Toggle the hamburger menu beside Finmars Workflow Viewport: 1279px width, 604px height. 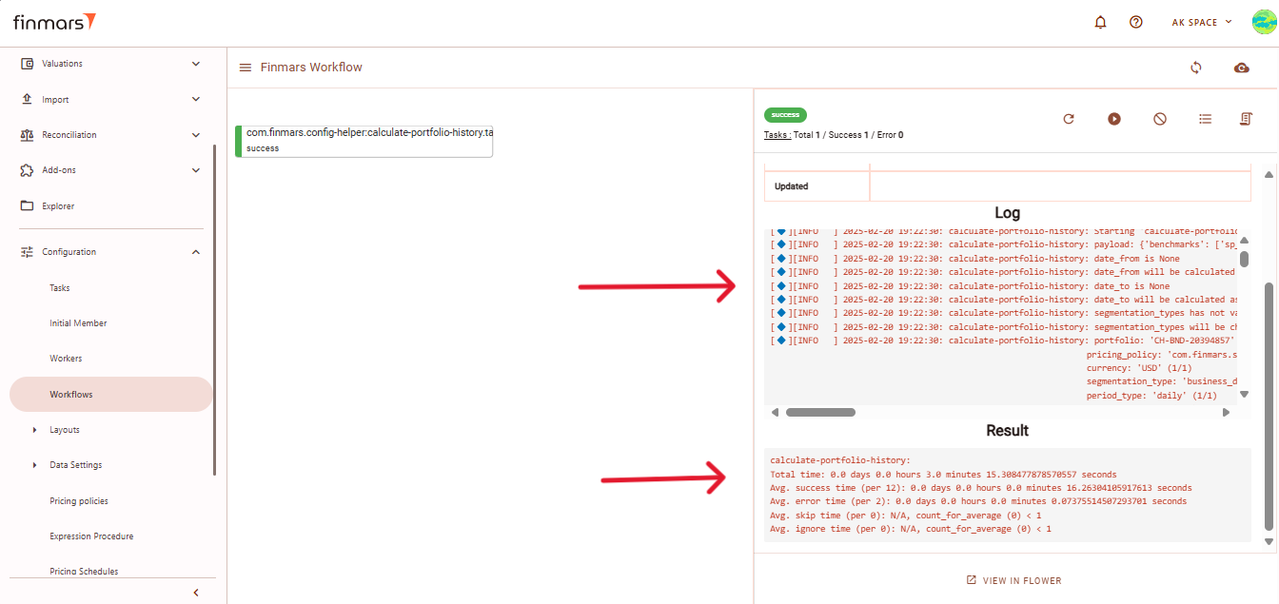click(x=246, y=68)
